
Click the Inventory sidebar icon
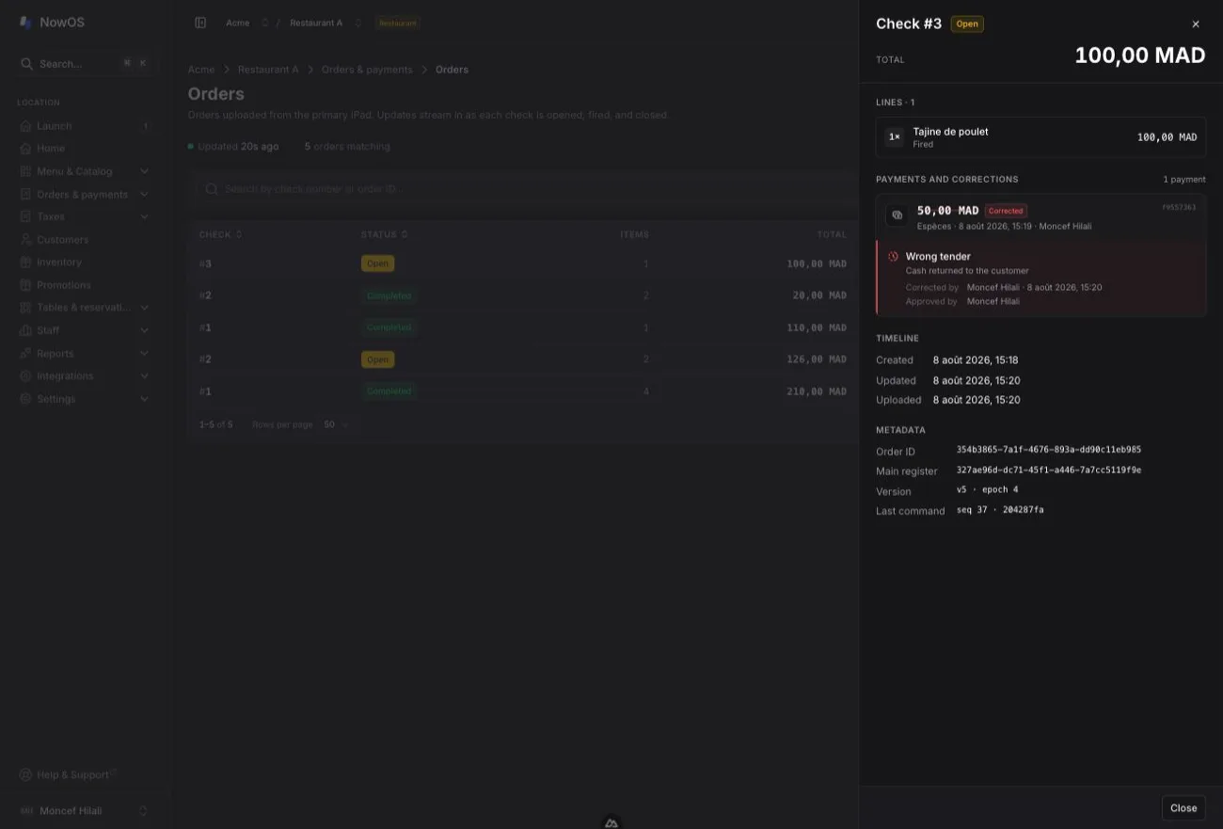coord(25,263)
